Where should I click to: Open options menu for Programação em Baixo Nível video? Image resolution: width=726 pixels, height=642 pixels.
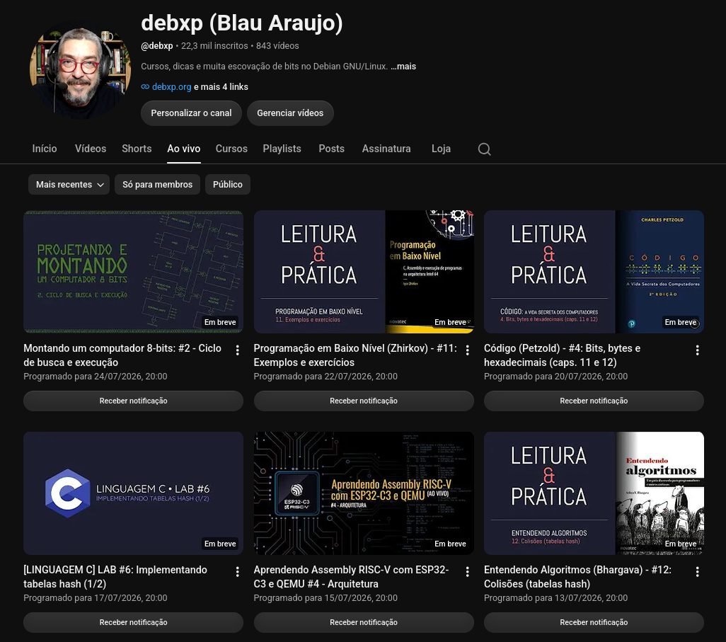[467, 350]
